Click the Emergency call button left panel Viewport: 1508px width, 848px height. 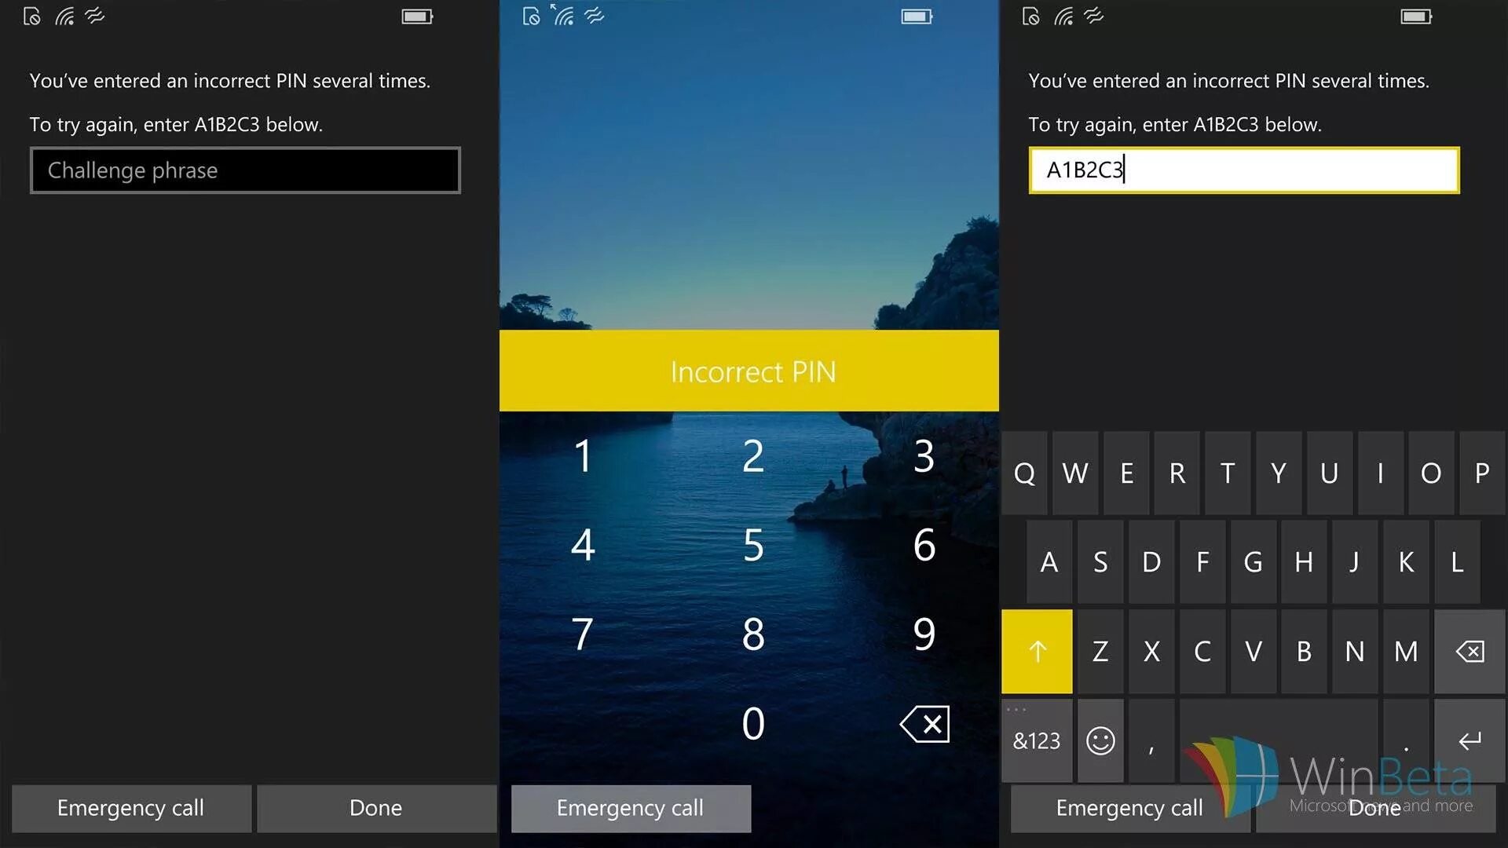tap(130, 806)
